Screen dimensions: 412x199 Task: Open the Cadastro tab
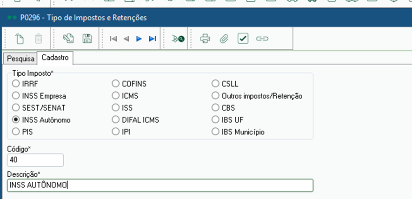(55, 58)
